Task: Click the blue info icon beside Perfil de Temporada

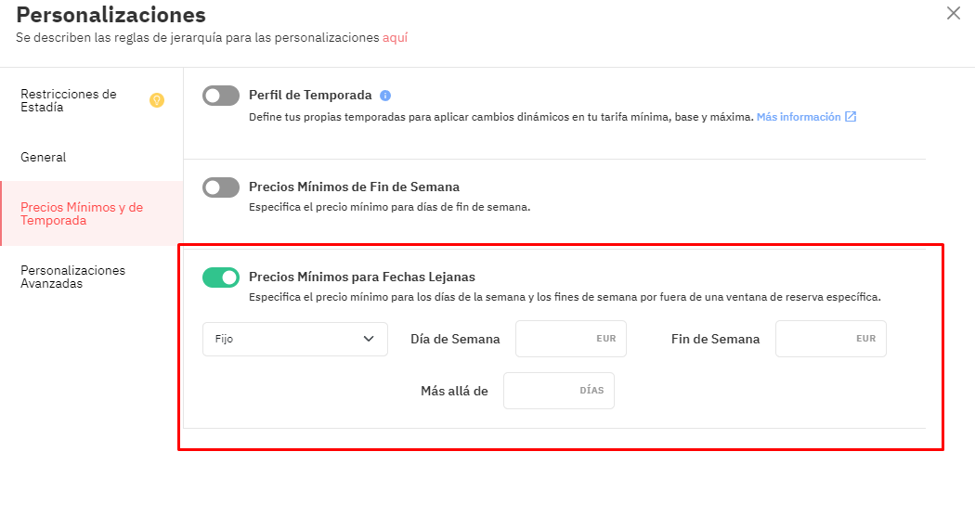Action: (x=385, y=96)
